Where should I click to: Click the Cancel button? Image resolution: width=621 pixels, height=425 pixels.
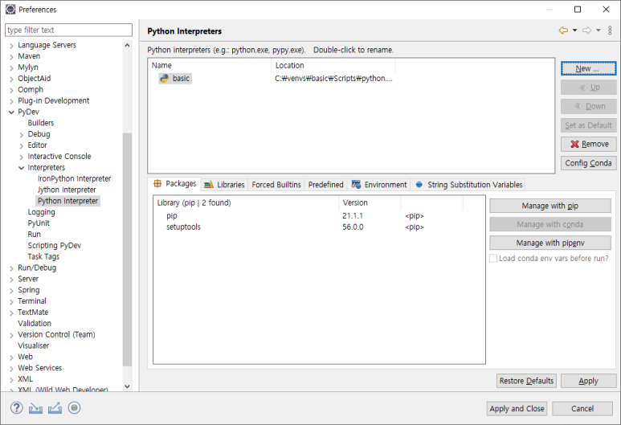582,408
